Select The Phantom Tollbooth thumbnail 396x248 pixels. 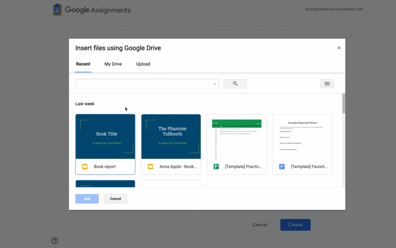coord(171,137)
